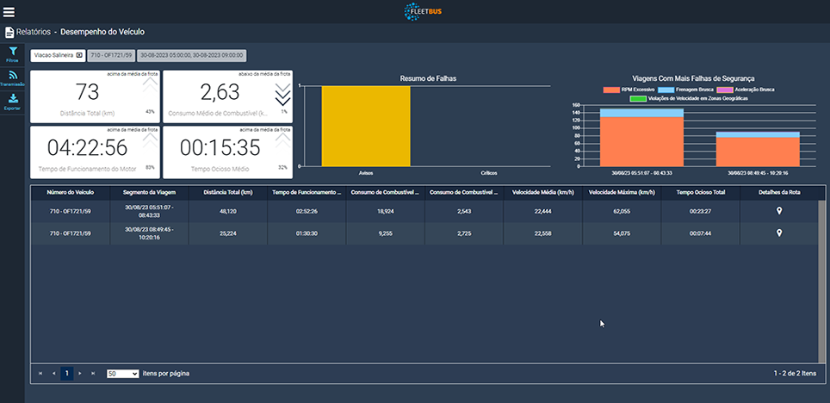Open route details for the 05:51:07 trip

coord(779,209)
